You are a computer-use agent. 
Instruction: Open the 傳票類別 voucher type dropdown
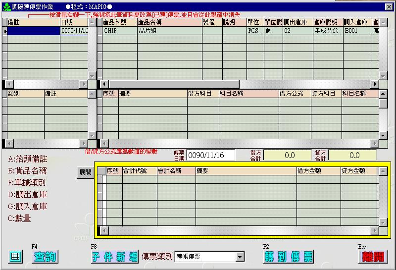(x=240, y=257)
